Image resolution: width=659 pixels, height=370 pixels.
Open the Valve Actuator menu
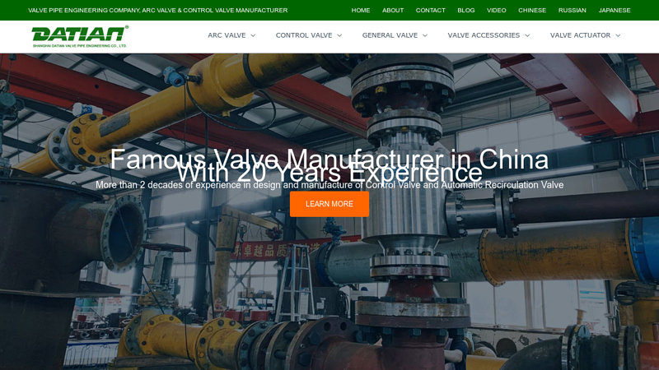[581, 35]
